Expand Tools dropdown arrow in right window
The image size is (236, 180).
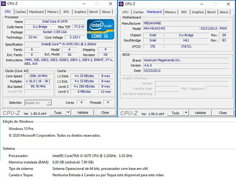click(186, 113)
